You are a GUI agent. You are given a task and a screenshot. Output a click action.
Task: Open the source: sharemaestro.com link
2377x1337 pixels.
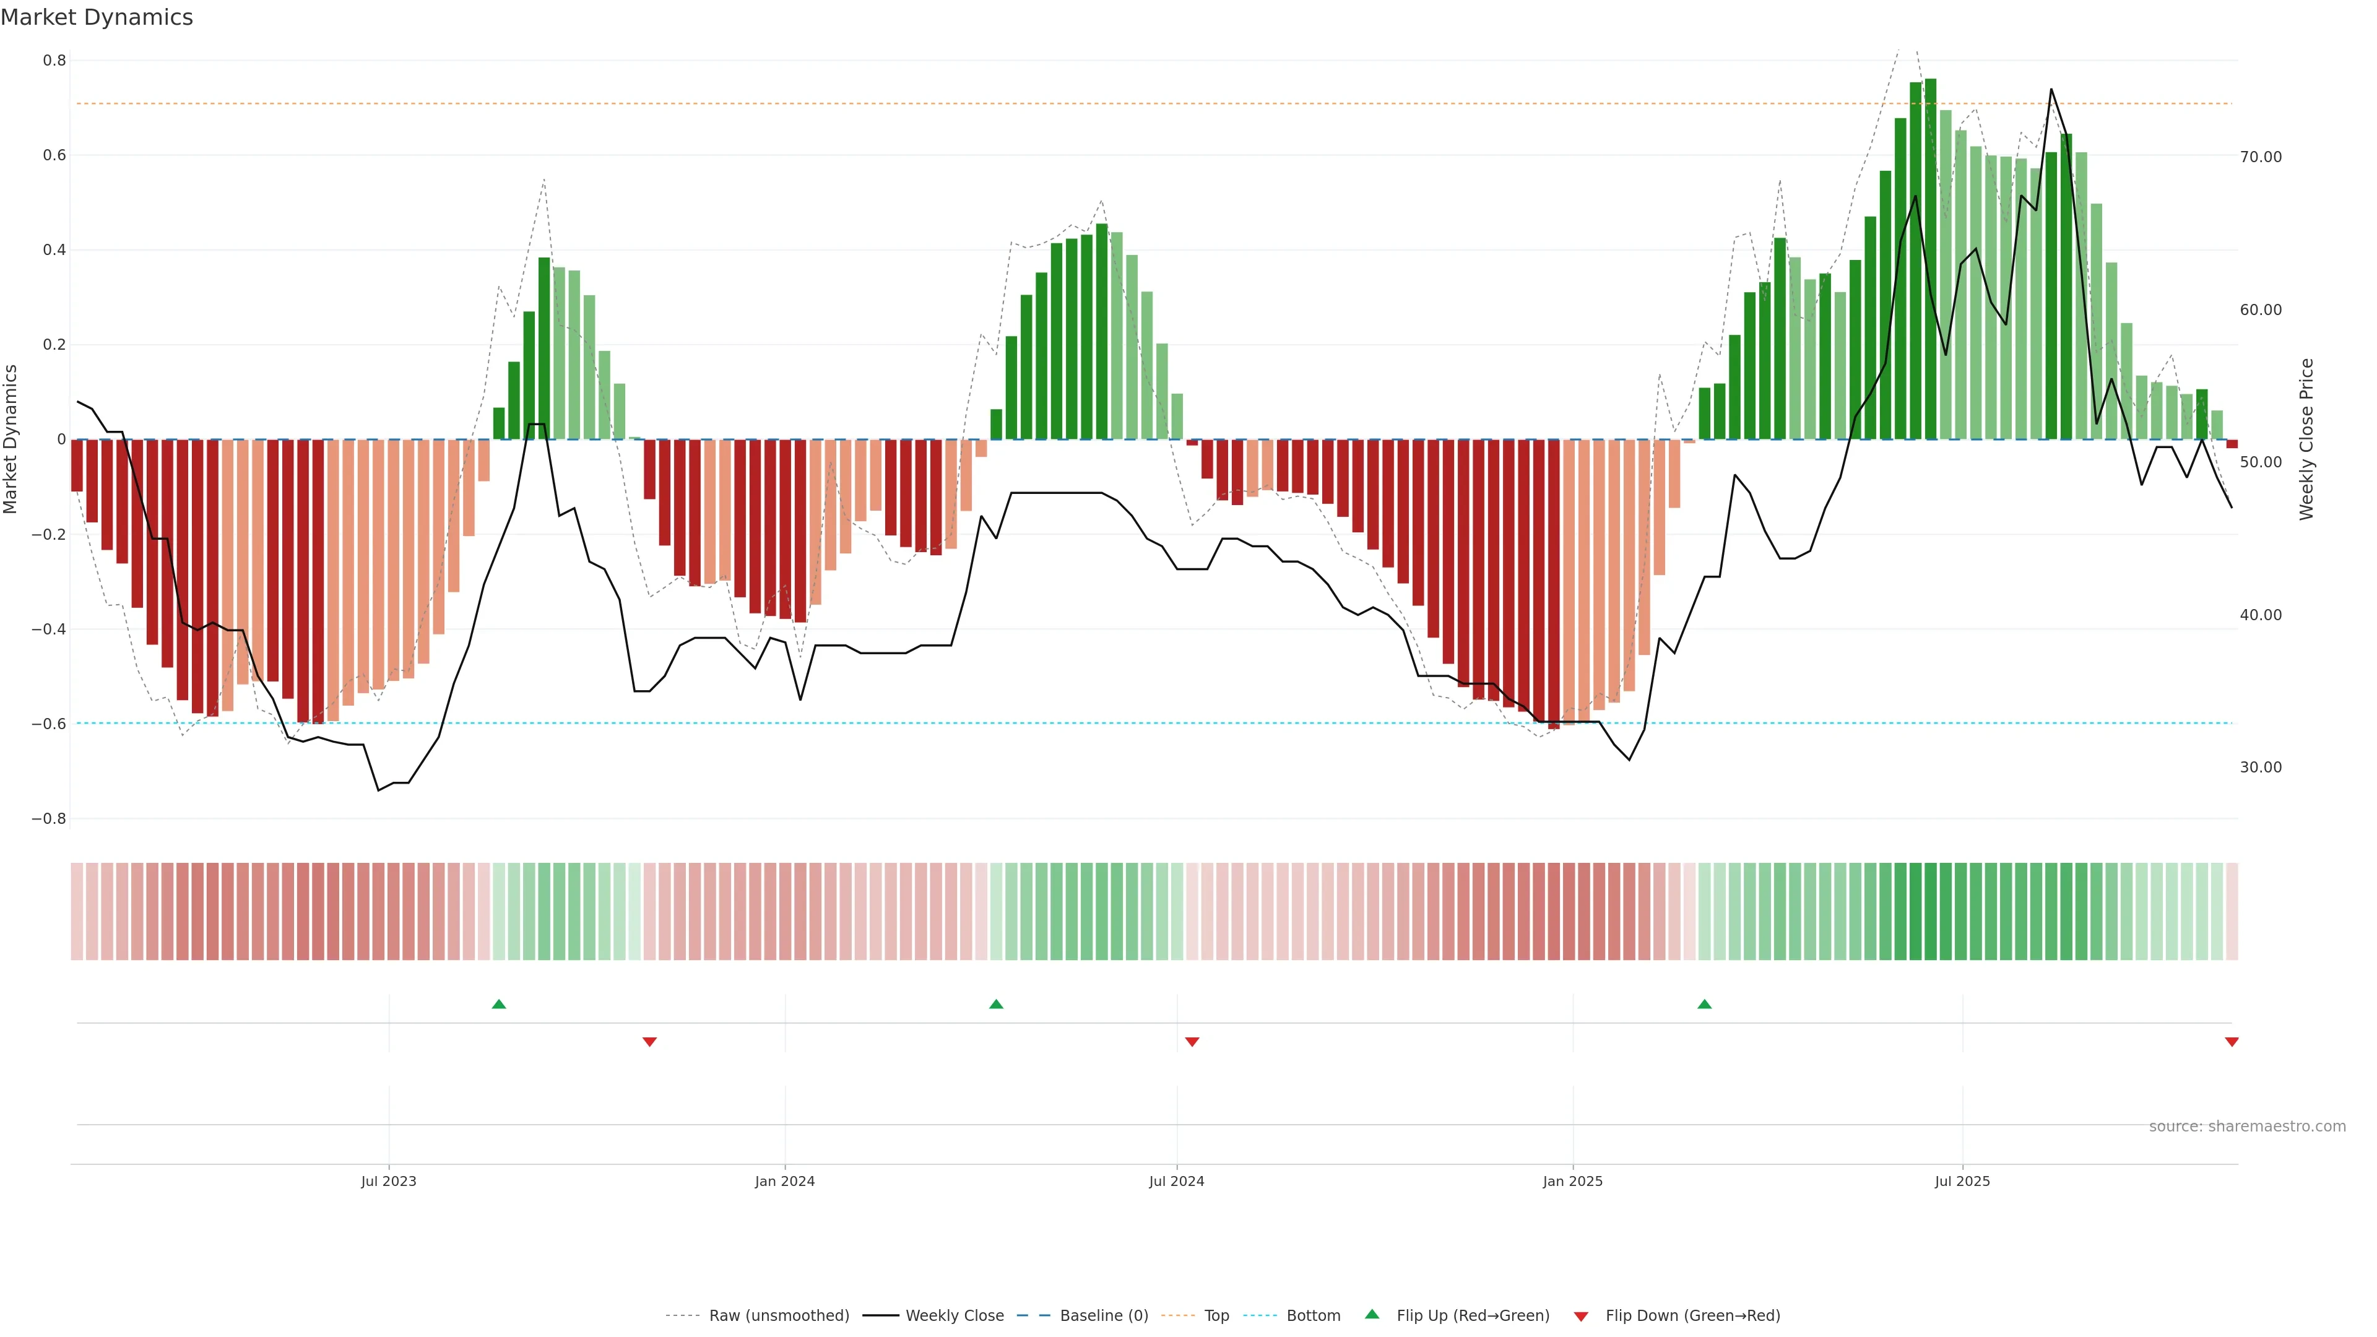coord(2247,1127)
